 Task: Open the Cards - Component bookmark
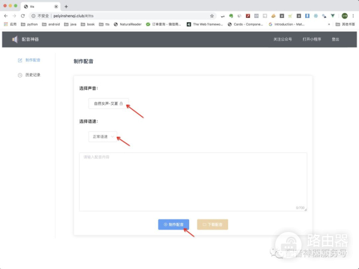245,25
